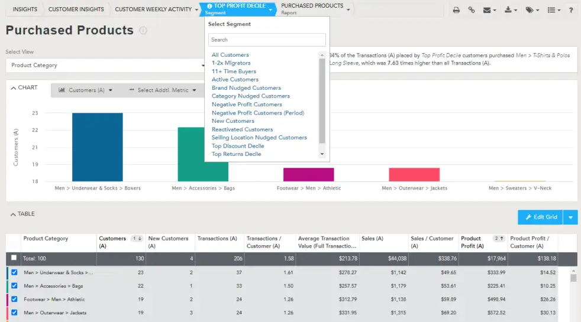Choose the Top Returns Decile segment
This screenshot has height=322, width=581.
tap(236, 154)
